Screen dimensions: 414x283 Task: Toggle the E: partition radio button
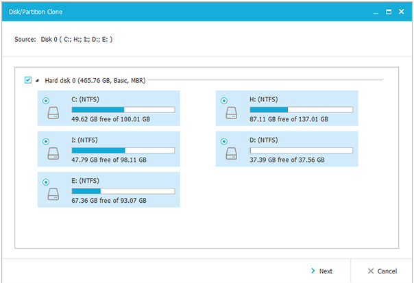pyautogui.click(x=46, y=182)
